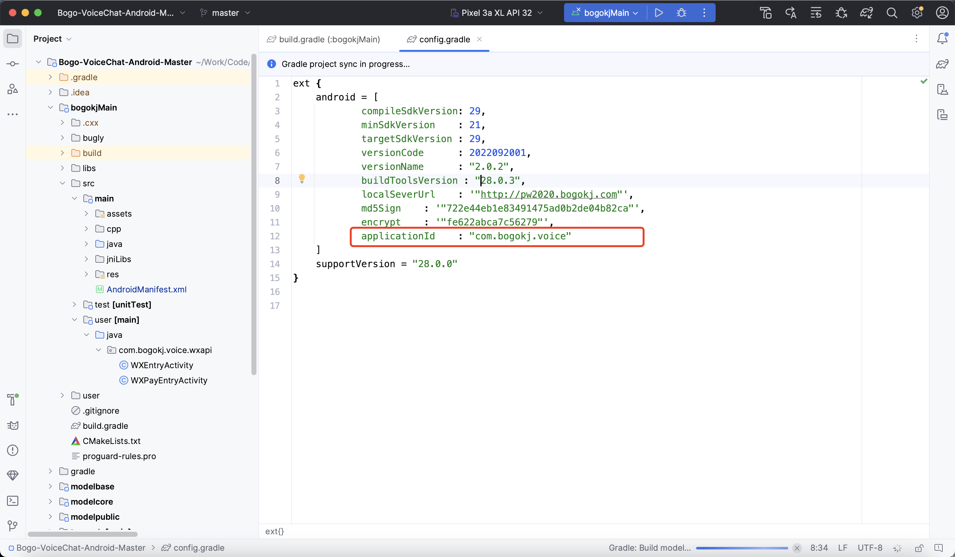
Task: Open the translate icon in top toolbar
Action: (790, 13)
